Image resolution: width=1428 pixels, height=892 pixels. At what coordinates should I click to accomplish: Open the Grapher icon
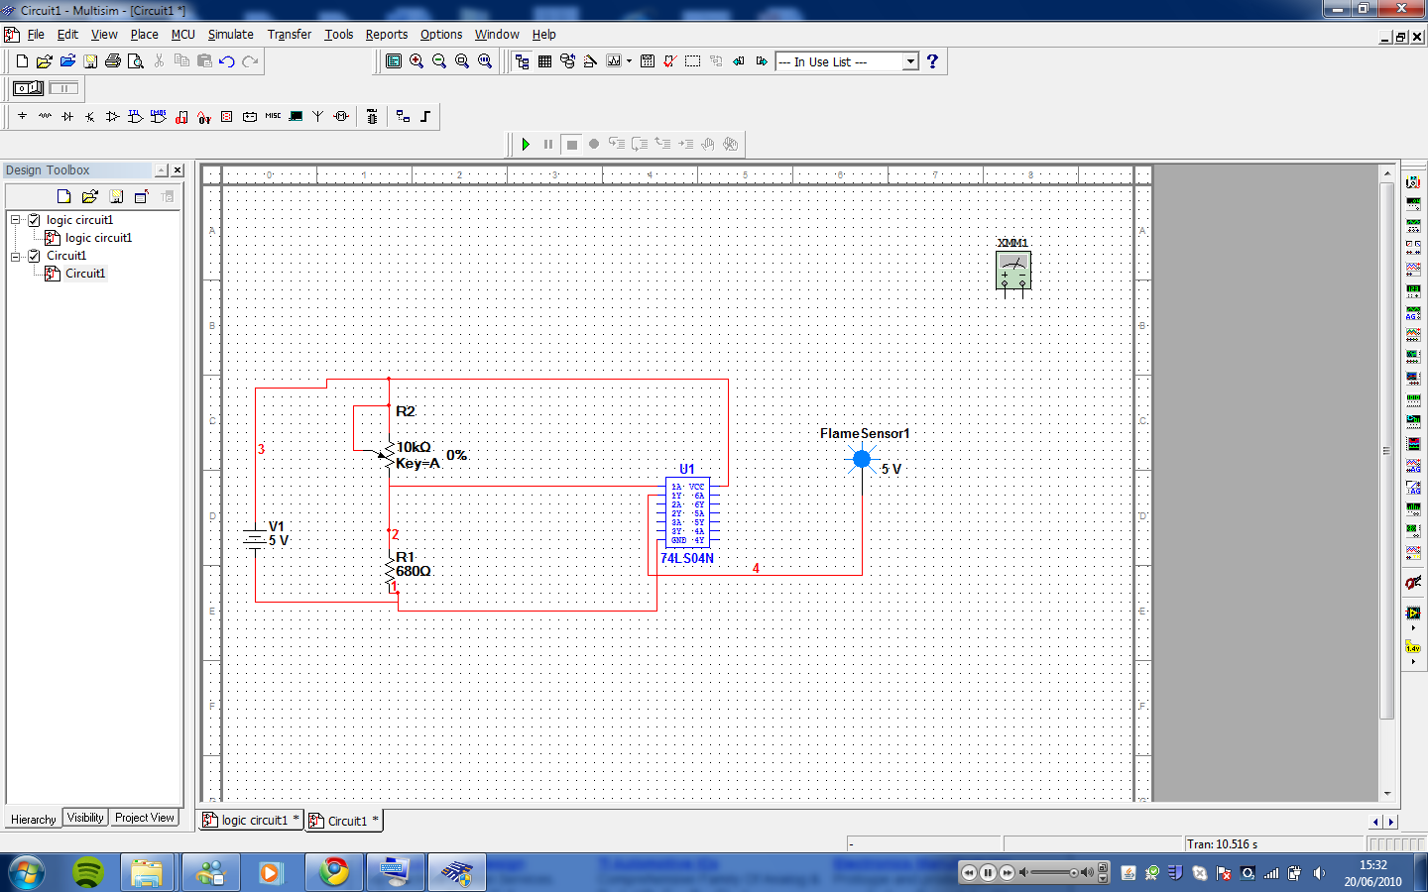point(614,61)
